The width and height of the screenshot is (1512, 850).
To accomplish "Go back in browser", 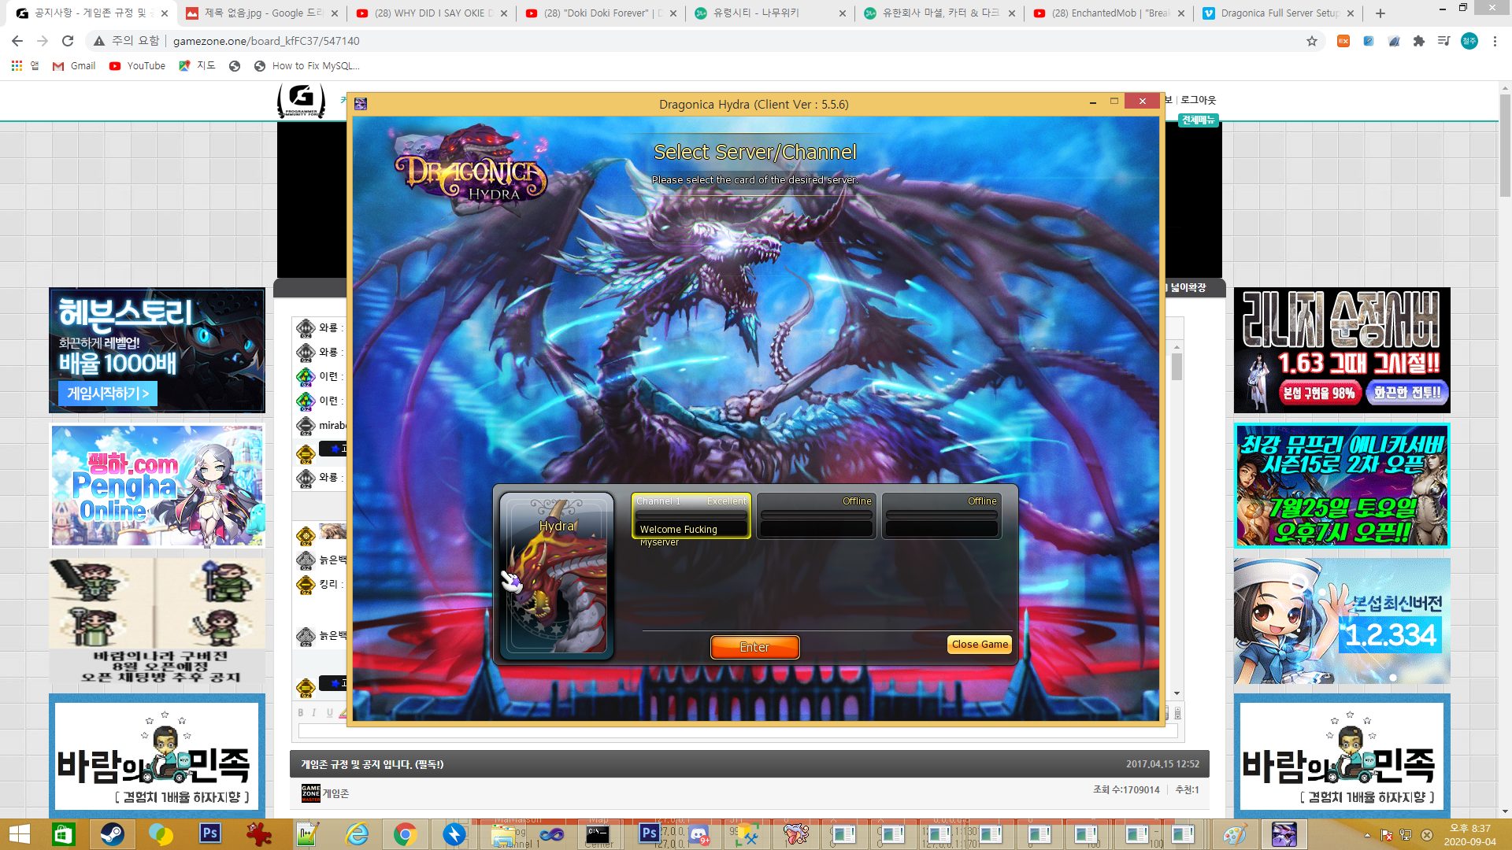I will pyautogui.click(x=17, y=41).
